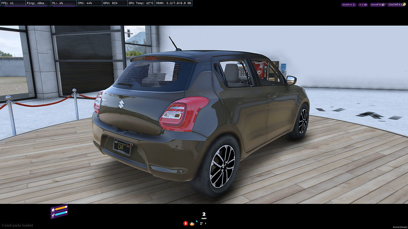Click the small blue fuel indicator icon
Screen dimensions: 408x229
click(x=197, y=222)
